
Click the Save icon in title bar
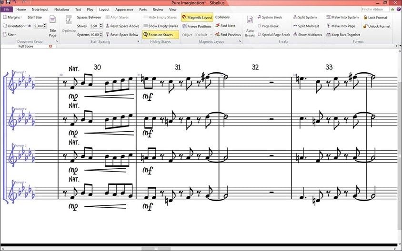[8, 2]
